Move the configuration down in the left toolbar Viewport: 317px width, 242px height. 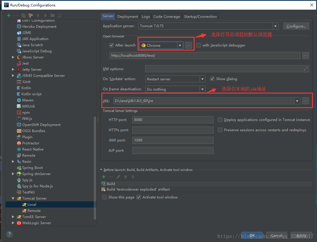[x=45, y=15]
